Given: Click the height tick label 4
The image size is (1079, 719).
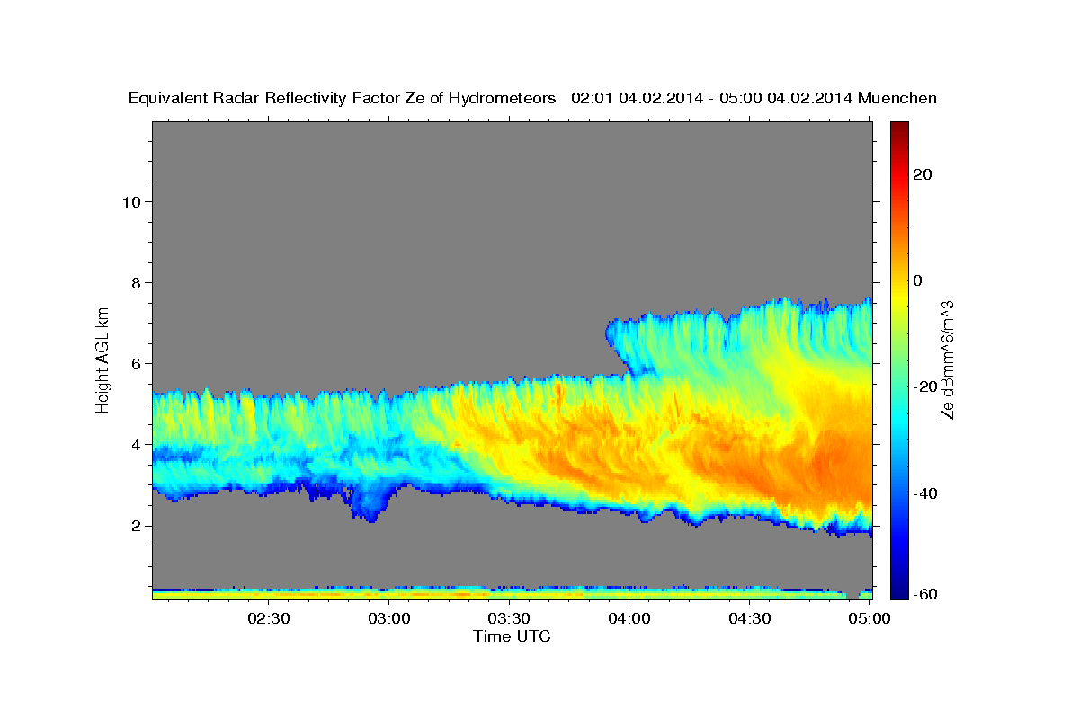Looking at the screenshot, I should point(136,444).
